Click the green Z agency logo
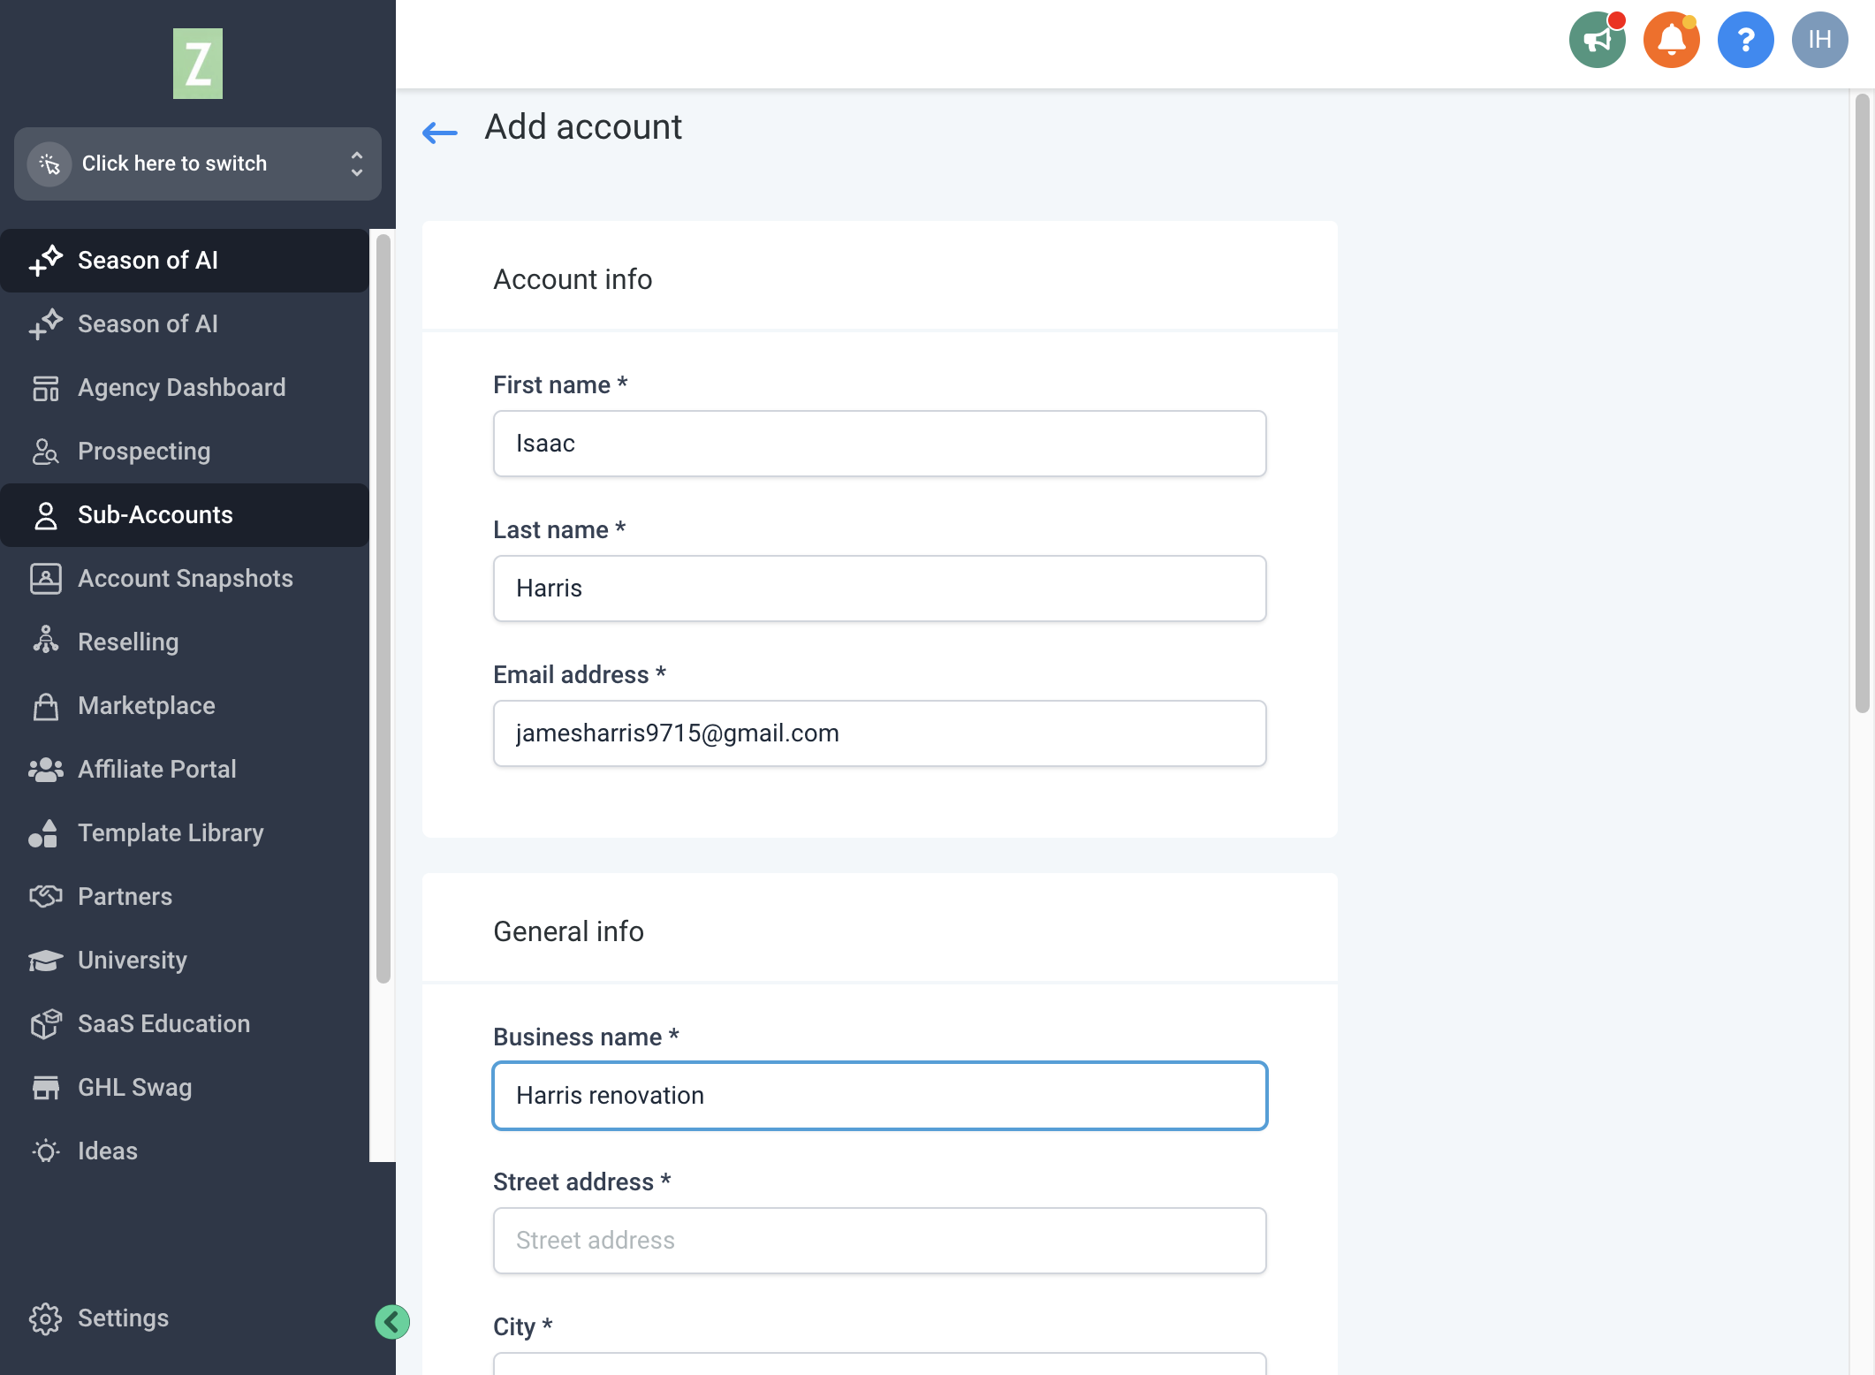The image size is (1875, 1375). tap(197, 64)
